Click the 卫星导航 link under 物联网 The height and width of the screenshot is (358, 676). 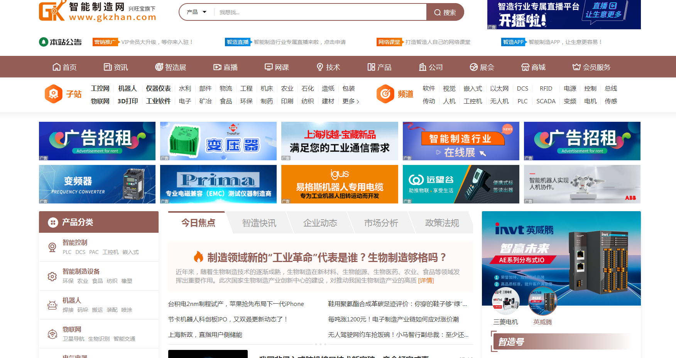(73, 339)
